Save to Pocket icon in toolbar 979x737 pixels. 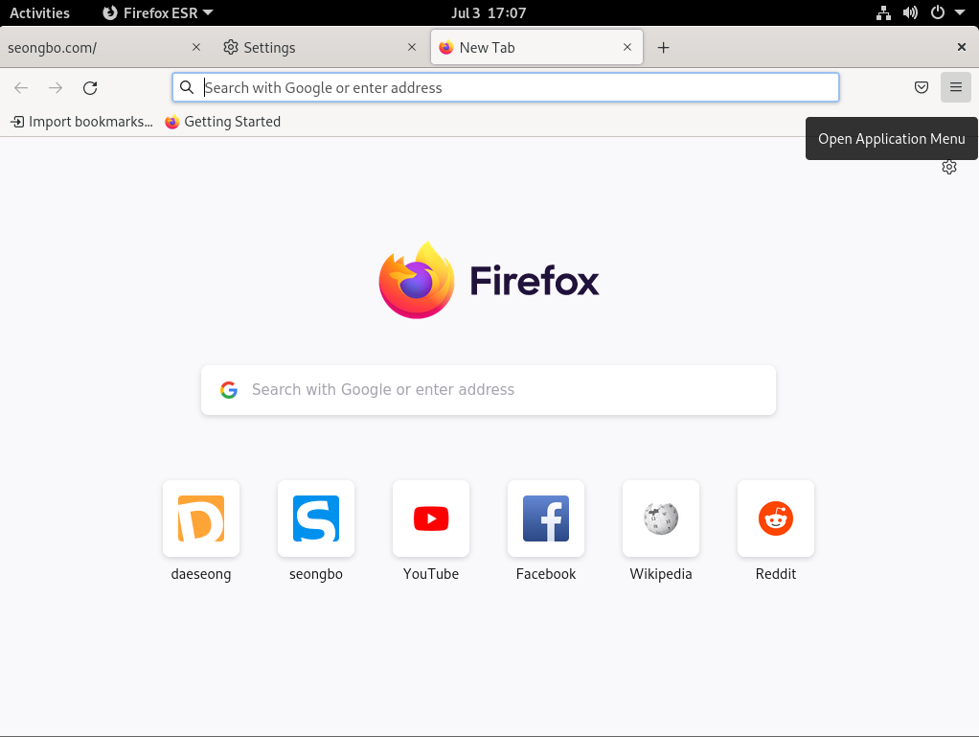921,87
